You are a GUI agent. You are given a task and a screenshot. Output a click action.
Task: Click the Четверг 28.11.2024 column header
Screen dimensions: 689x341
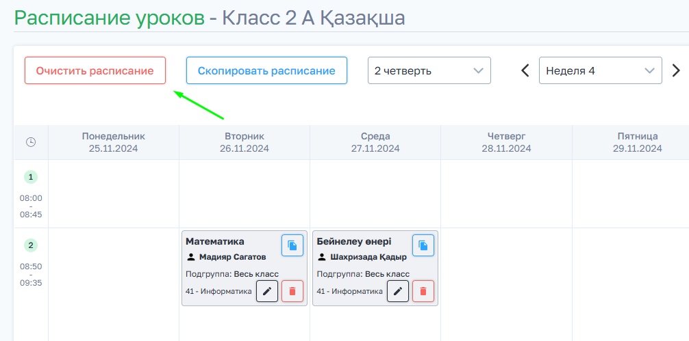(x=506, y=142)
